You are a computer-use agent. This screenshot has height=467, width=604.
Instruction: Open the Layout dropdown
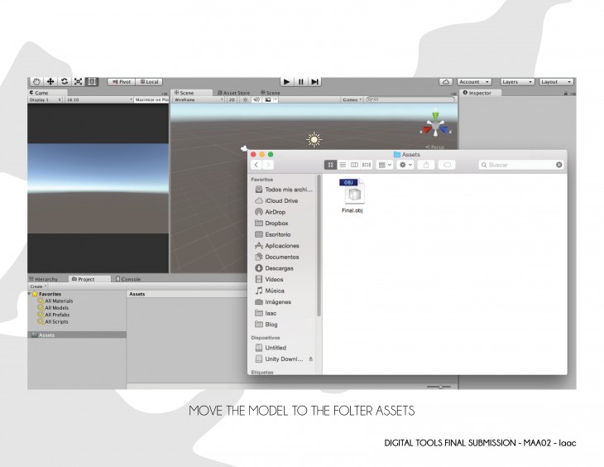coord(555,82)
